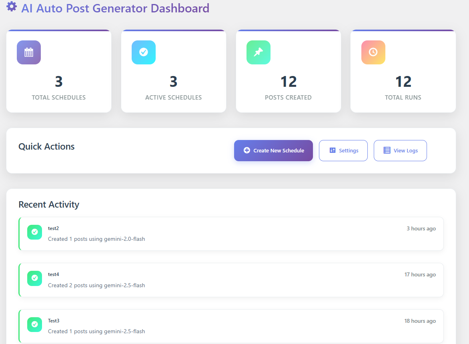Open the Settings button in Quick Actions
Viewport: 469px width, 344px height.
coord(343,151)
